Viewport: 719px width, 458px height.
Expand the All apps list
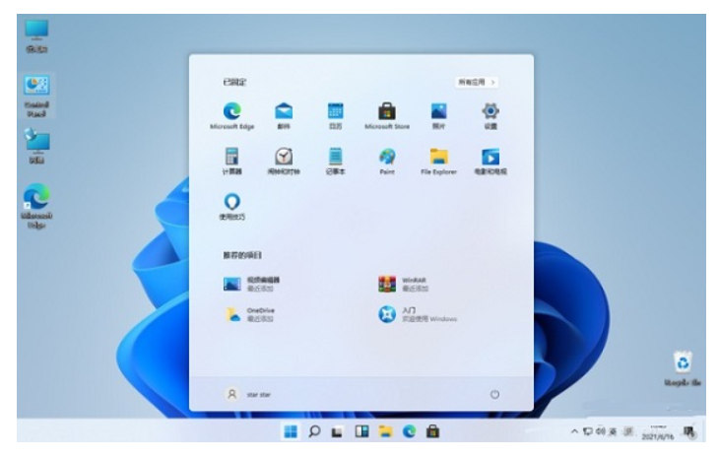point(476,82)
